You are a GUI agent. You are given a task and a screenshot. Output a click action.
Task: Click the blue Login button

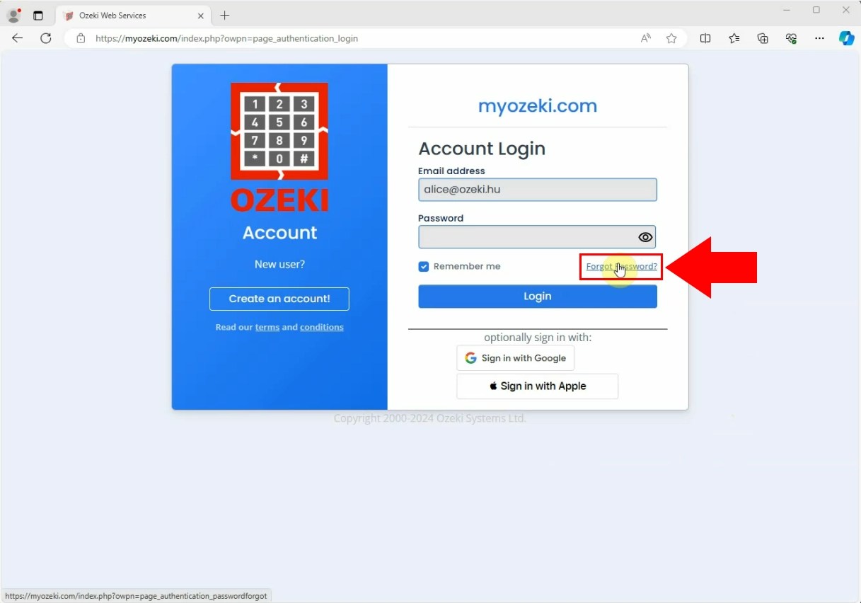[538, 297]
